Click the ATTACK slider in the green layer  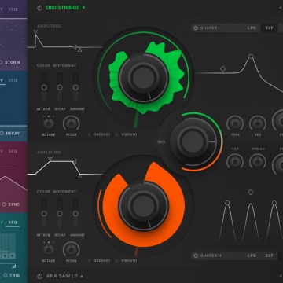44,87
